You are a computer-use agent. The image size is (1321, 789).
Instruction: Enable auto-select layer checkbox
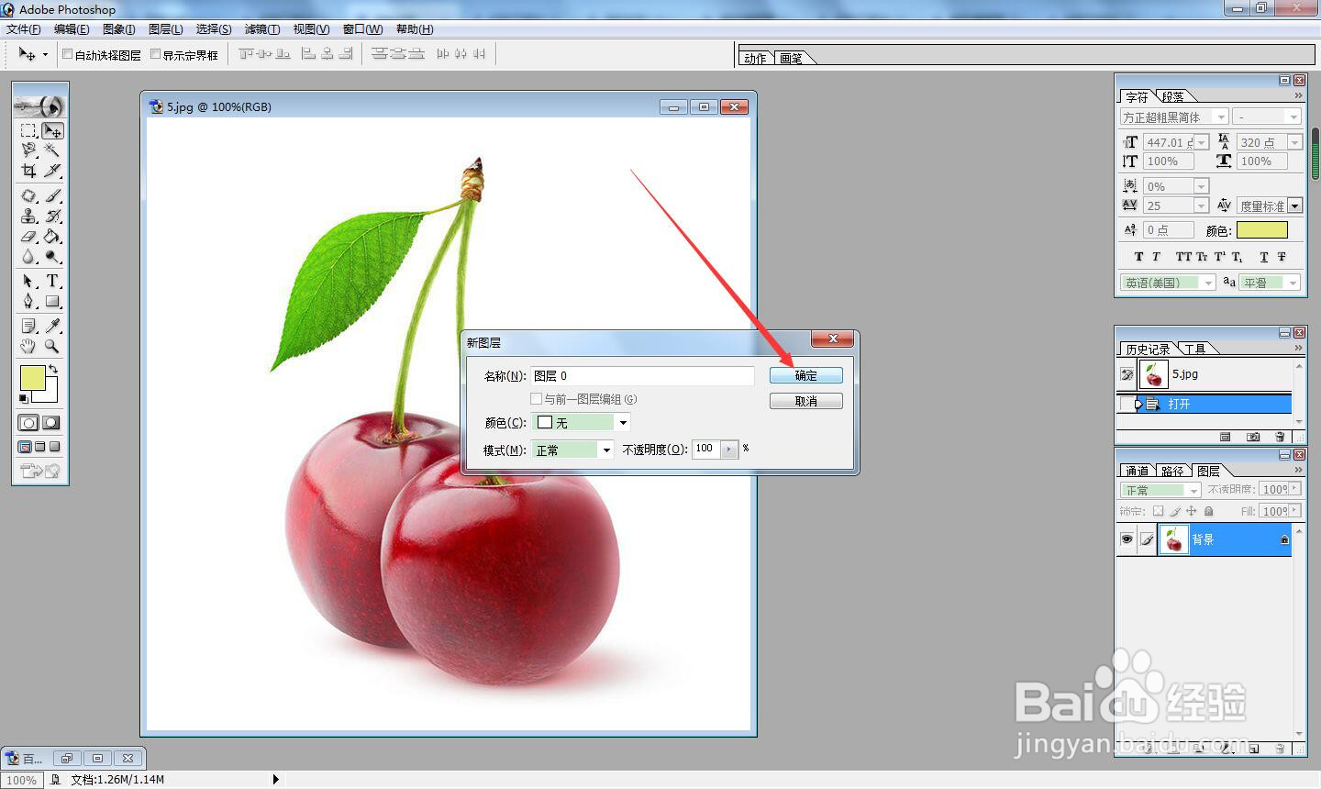(x=67, y=54)
